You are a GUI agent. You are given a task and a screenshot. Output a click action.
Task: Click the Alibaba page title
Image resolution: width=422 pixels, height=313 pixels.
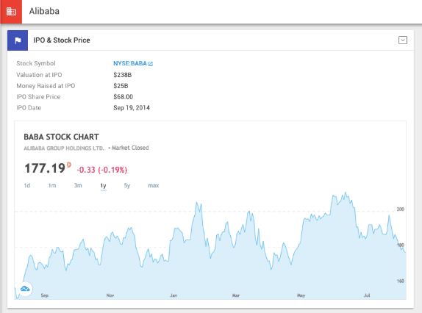[x=44, y=11]
